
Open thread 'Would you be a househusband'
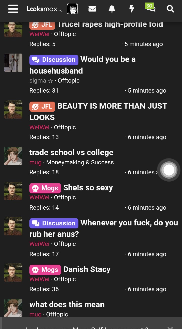(83, 65)
